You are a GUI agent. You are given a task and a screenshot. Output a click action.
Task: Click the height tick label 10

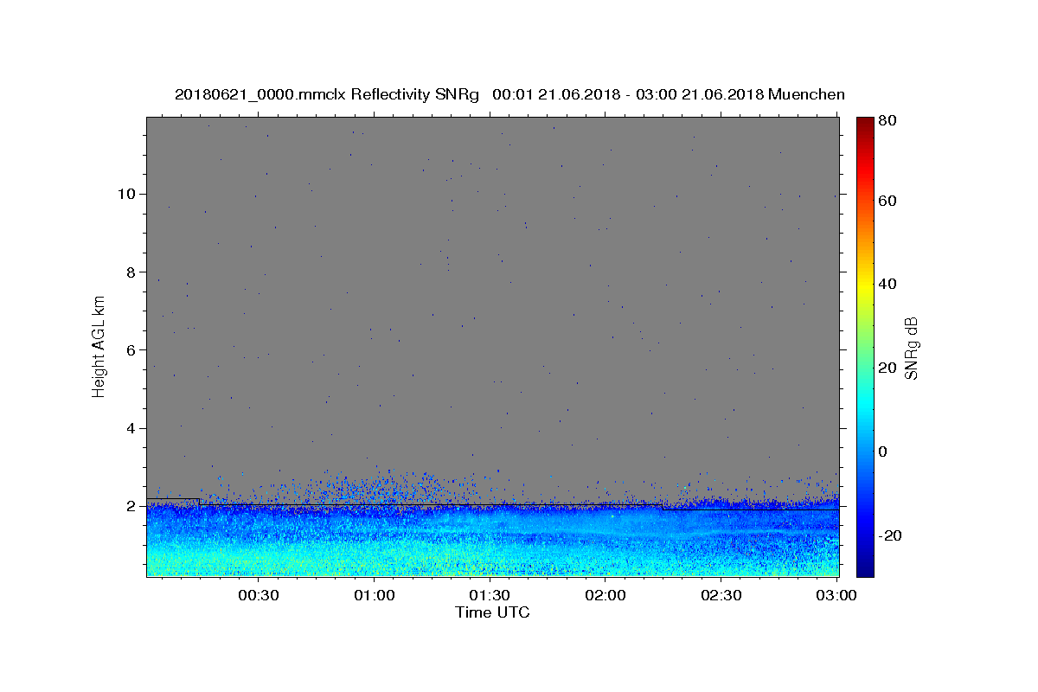(x=126, y=194)
